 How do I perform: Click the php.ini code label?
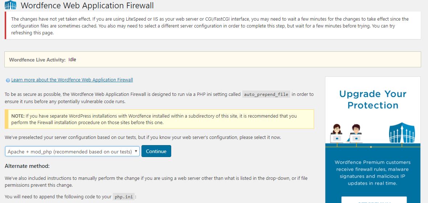124,196
